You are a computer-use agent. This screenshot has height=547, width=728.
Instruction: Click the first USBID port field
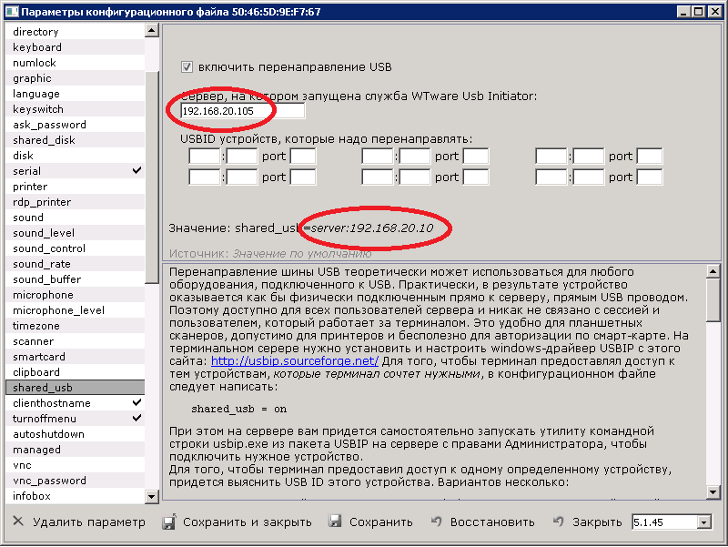tap(303, 157)
